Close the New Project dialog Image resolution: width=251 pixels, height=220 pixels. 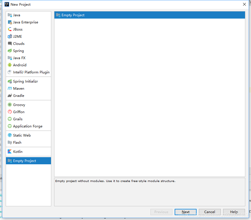click(x=244, y=4)
